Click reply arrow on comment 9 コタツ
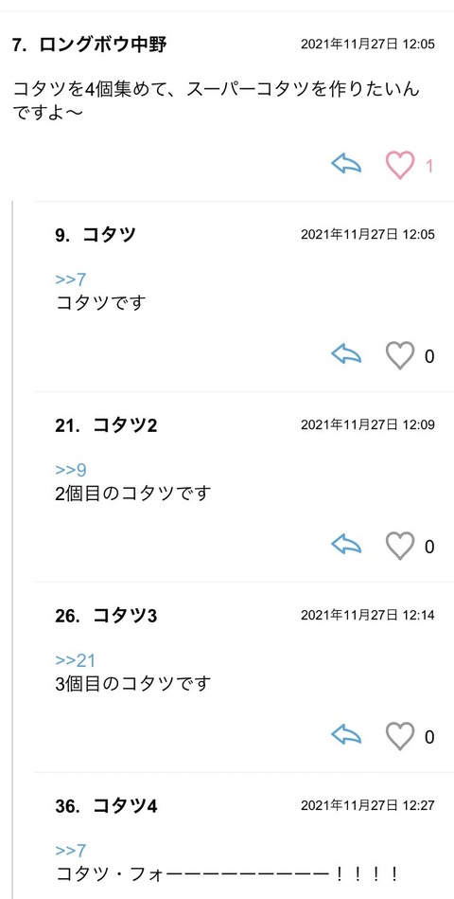Image resolution: width=454 pixels, height=899 pixels. coord(346,355)
